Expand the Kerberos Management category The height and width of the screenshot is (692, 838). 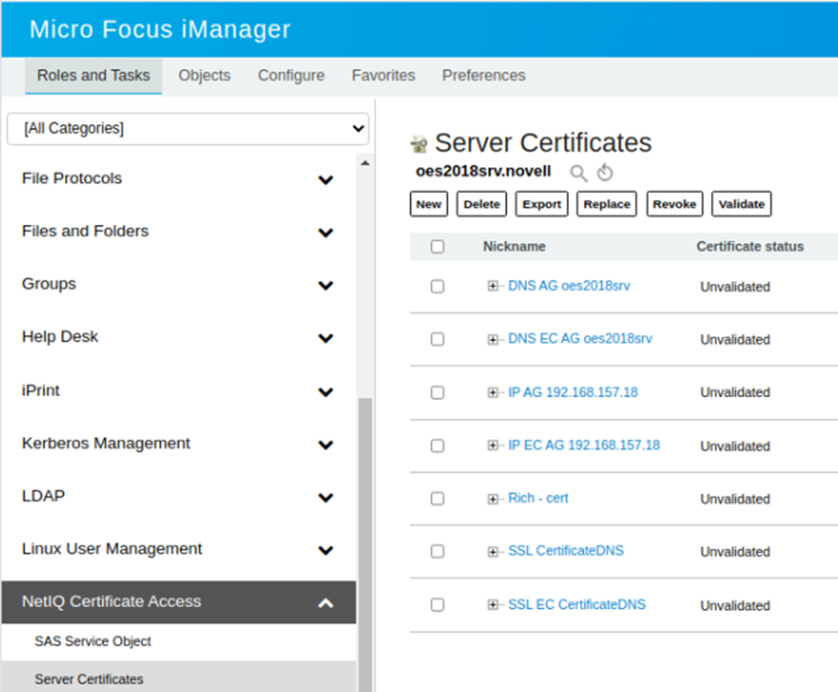click(x=325, y=445)
